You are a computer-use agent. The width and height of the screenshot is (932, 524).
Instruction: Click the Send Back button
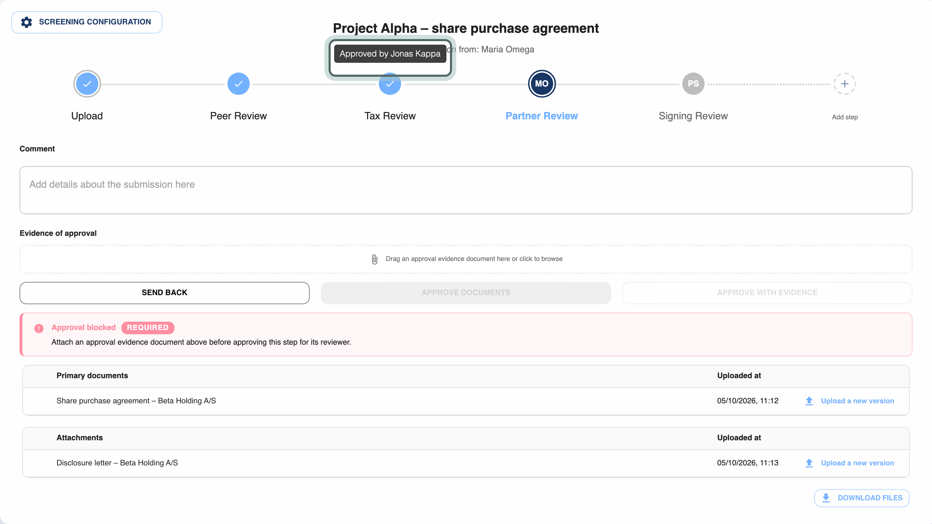click(165, 293)
